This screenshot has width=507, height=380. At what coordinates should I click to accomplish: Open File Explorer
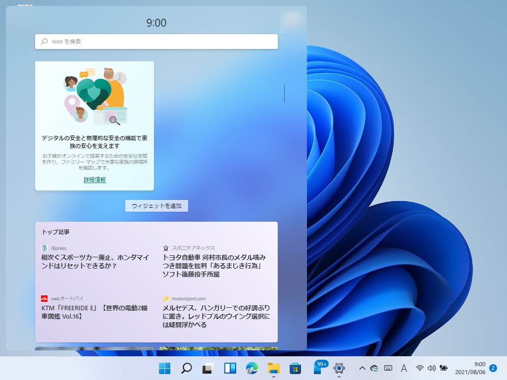point(273,369)
